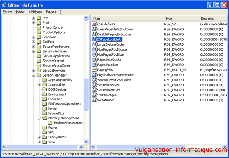Click the tree pane vertical scrollbar thumb
This screenshot has height=158, width=229.
tap(86, 94)
